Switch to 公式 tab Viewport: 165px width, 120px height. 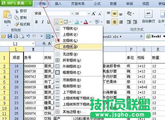pos(97,4)
